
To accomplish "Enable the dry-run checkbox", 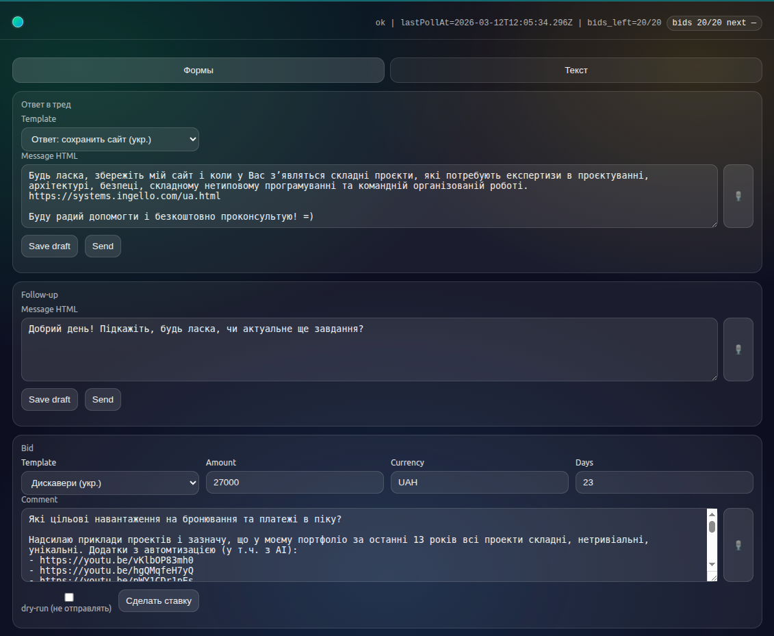I will pos(69,597).
